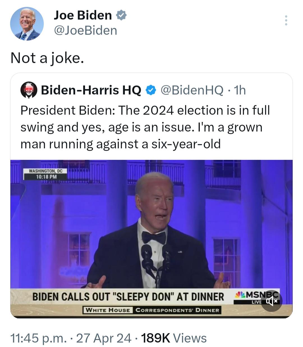
Task: Open the quoted post text about 2024 election
Action: [x=145, y=127]
